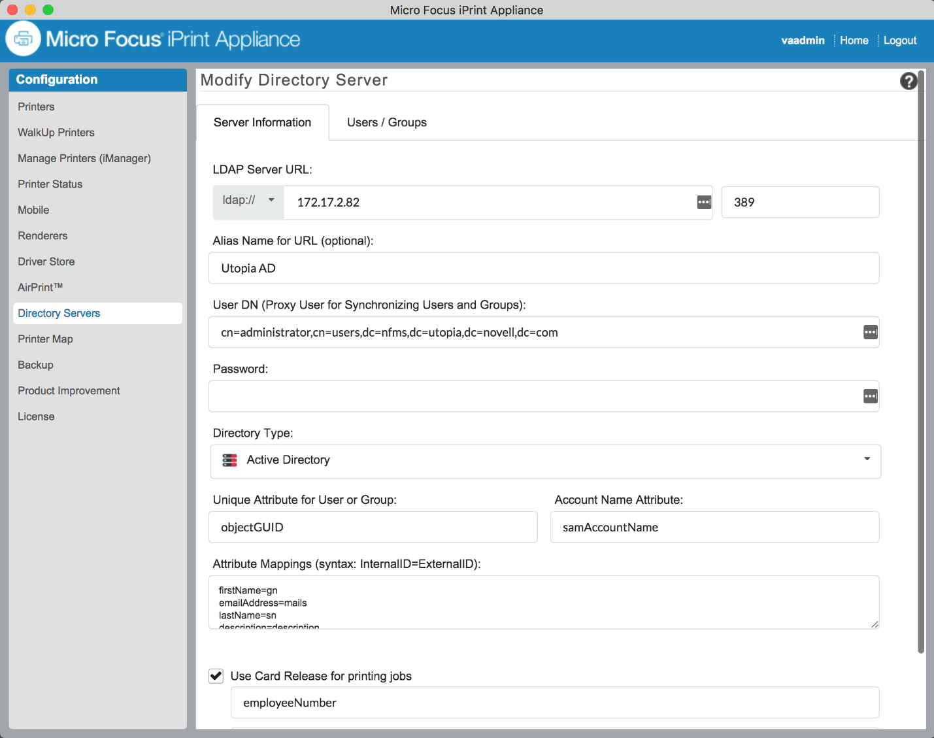
Task: Click the page vertical scrollbar
Action: click(x=921, y=361)
